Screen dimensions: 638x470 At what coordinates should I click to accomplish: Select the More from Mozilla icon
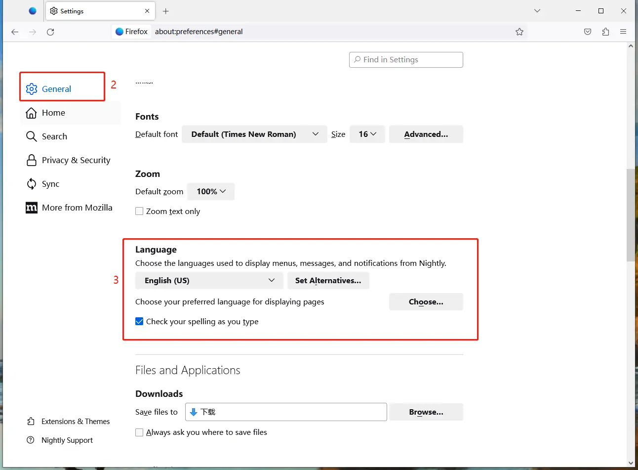[31, 208]
